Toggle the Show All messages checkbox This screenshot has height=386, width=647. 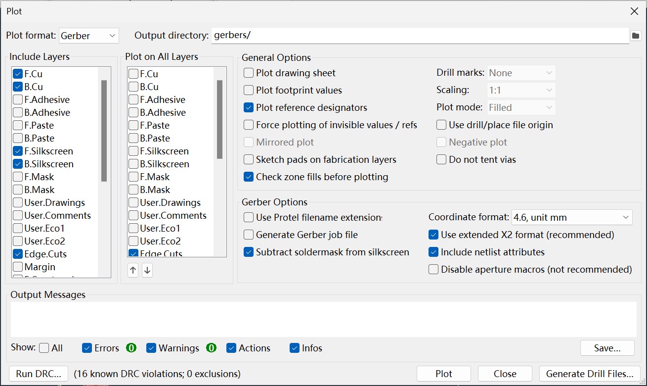click(x=44, y=348)
